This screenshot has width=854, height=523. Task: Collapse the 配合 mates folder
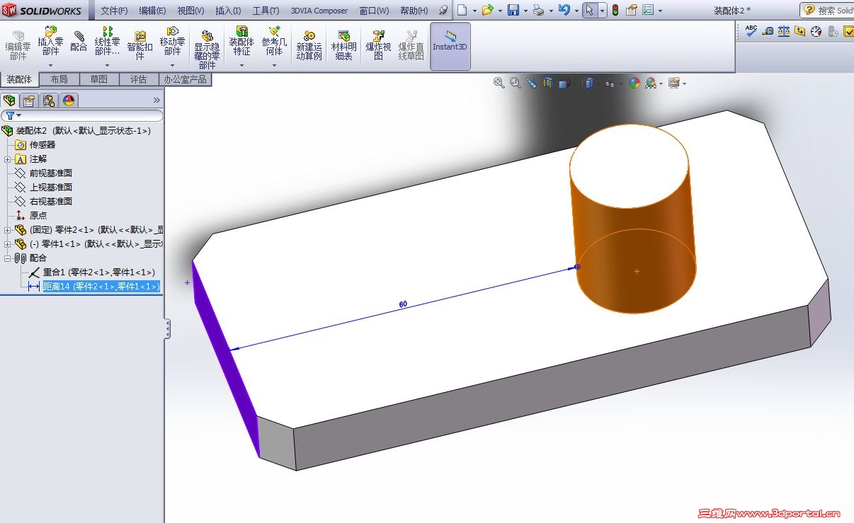point(8,258)
